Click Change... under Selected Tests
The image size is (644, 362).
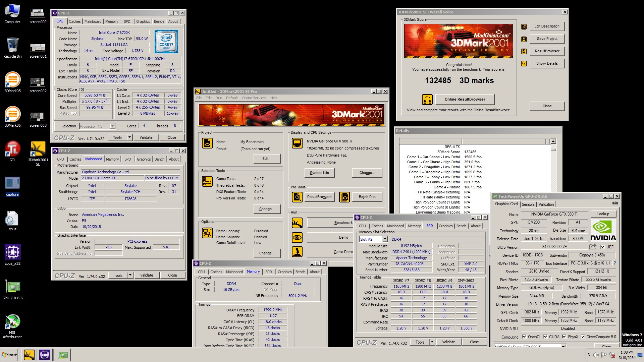[267, 209]
